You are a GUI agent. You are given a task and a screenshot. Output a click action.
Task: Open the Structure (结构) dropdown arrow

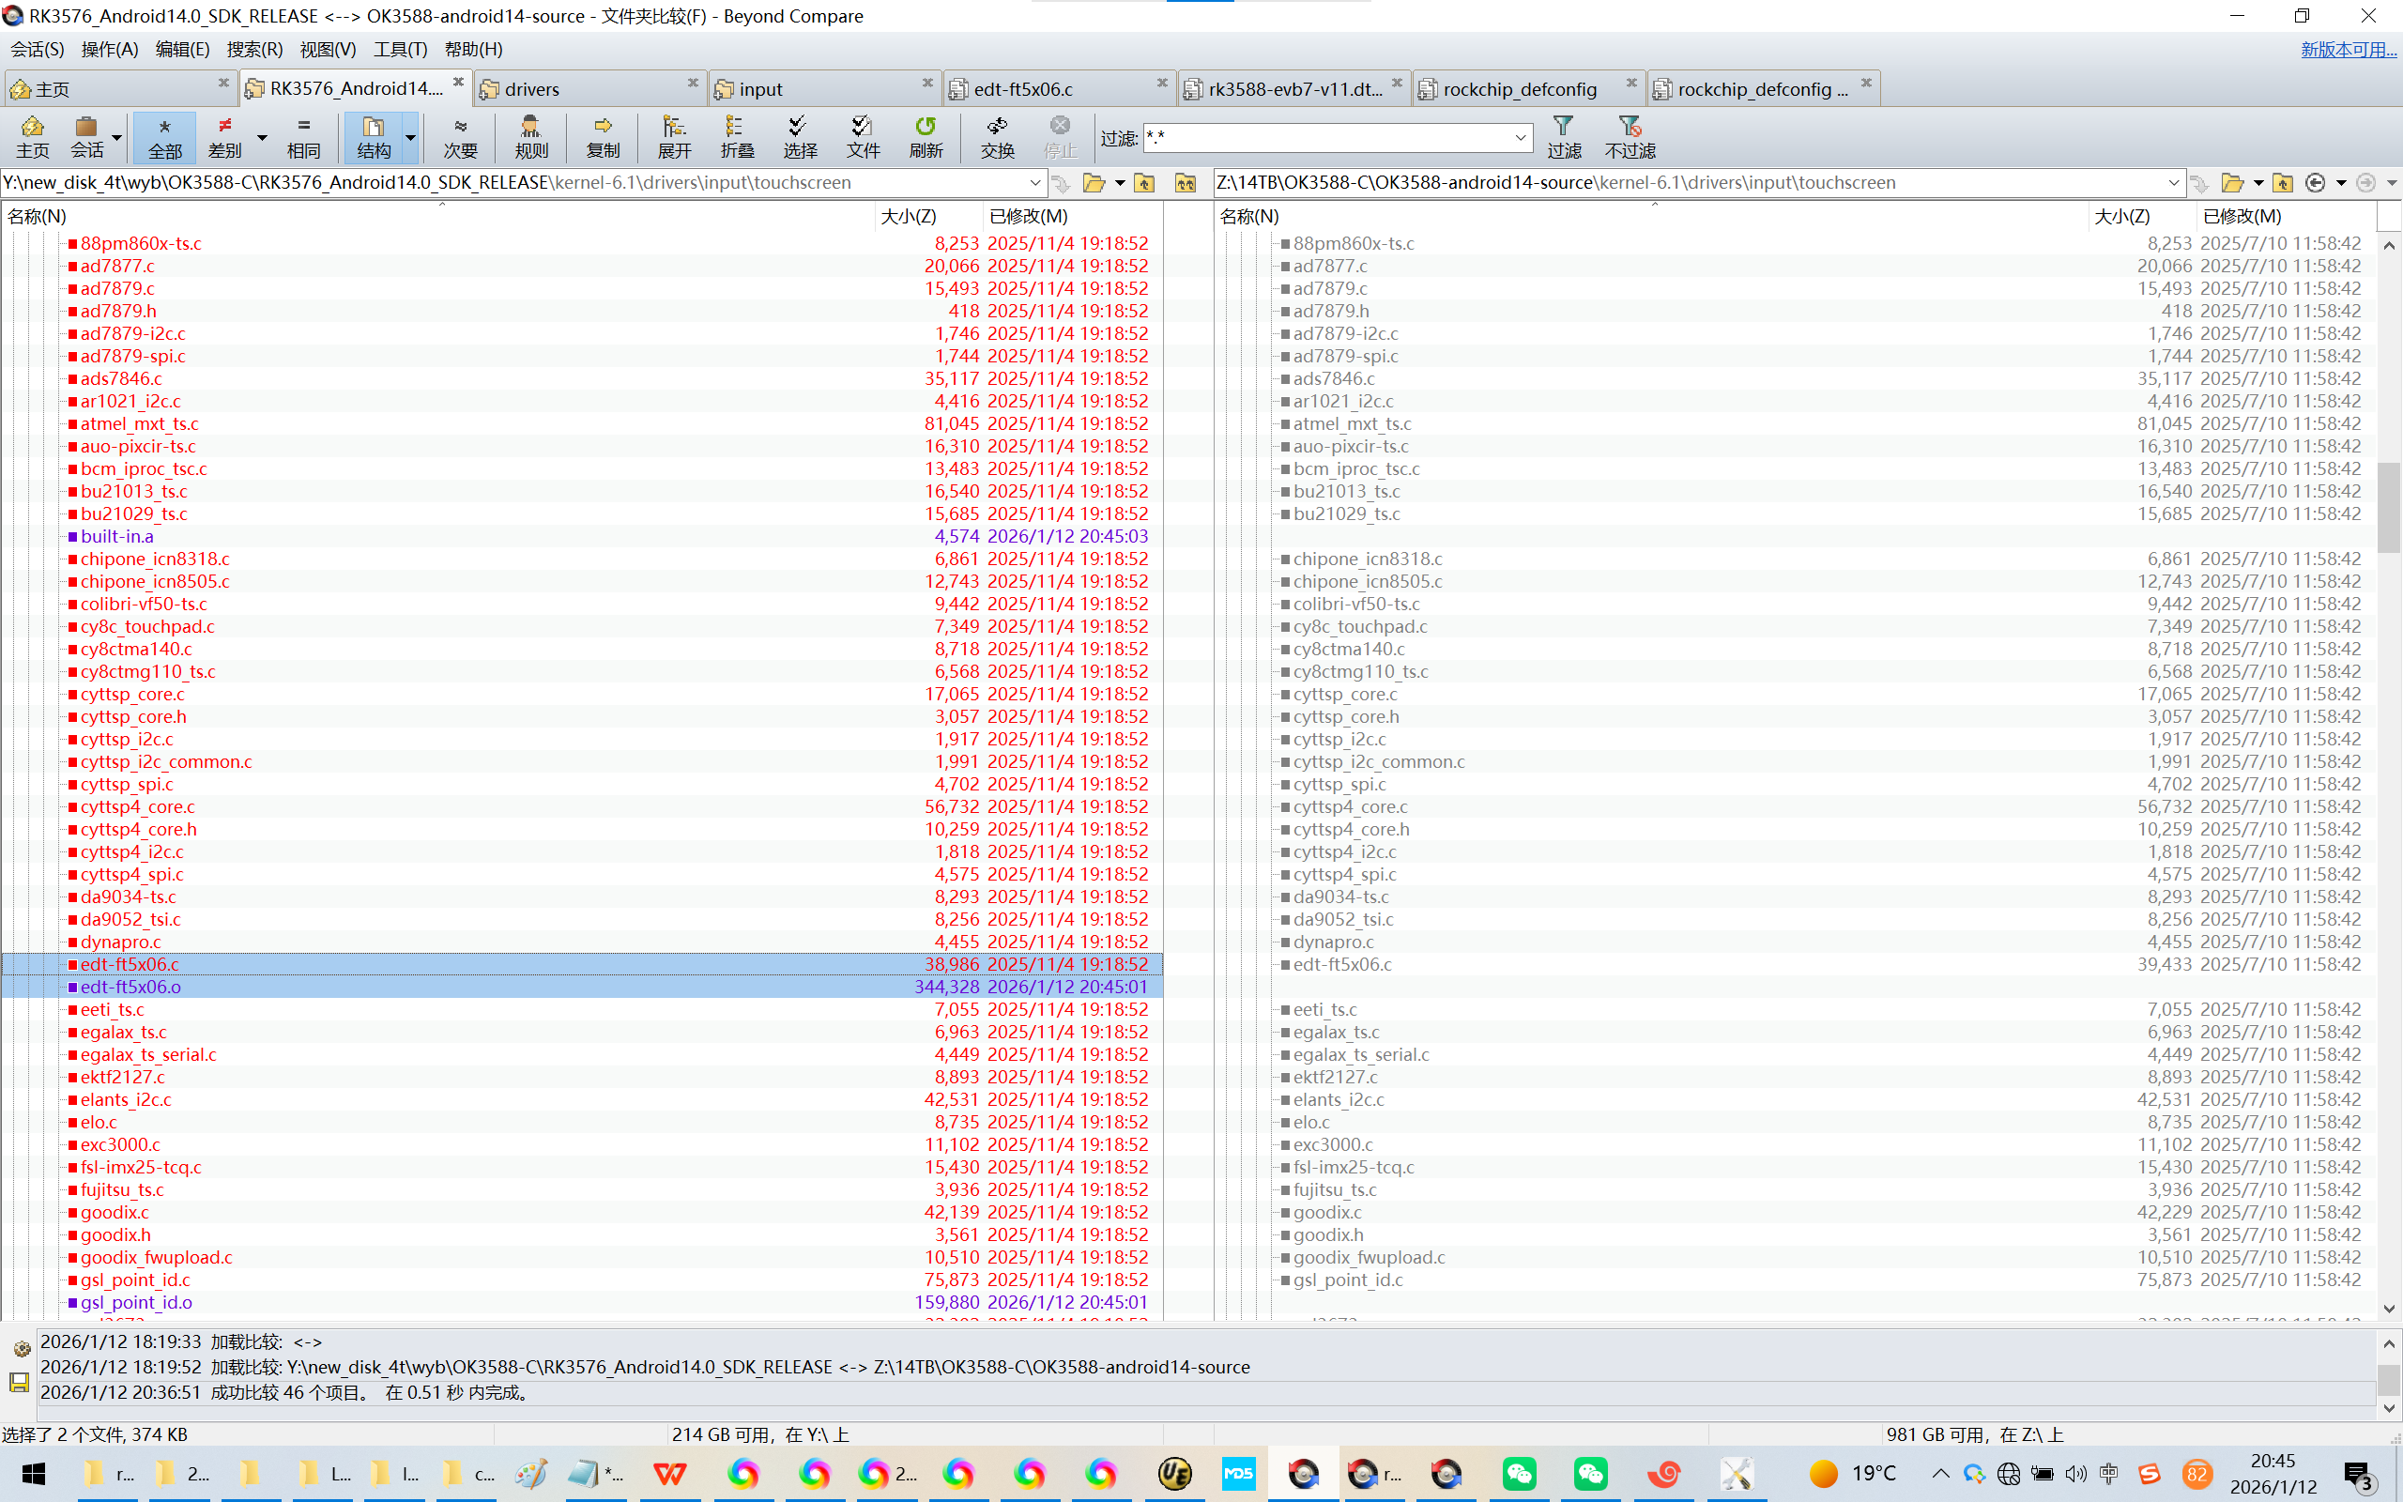point(410,137)
